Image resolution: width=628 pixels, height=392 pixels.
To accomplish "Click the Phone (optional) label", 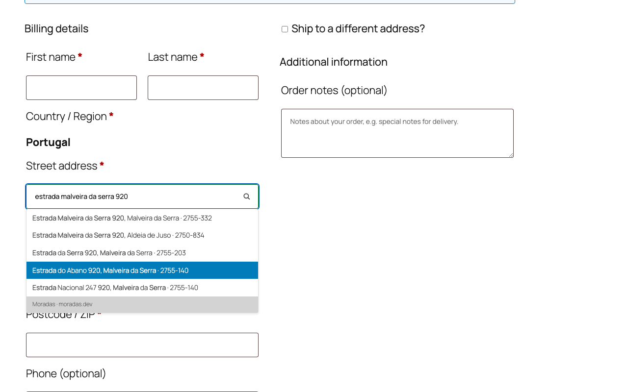I will pos(66,374).
